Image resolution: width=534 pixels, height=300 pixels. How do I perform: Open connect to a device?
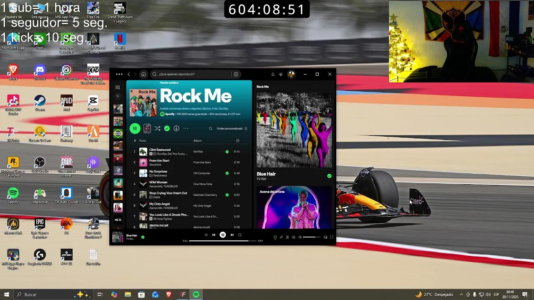click(294, 237)
